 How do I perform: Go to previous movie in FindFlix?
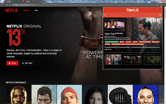point(147,21)
